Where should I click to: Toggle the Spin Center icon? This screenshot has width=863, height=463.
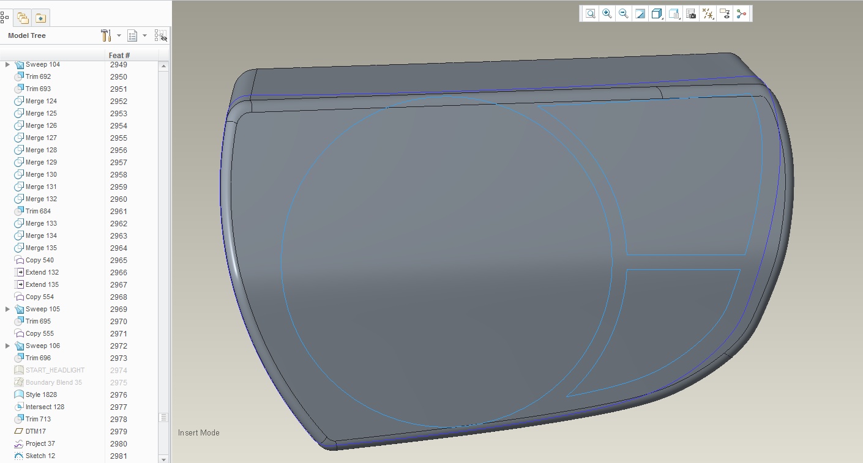(x=741, y=13)
